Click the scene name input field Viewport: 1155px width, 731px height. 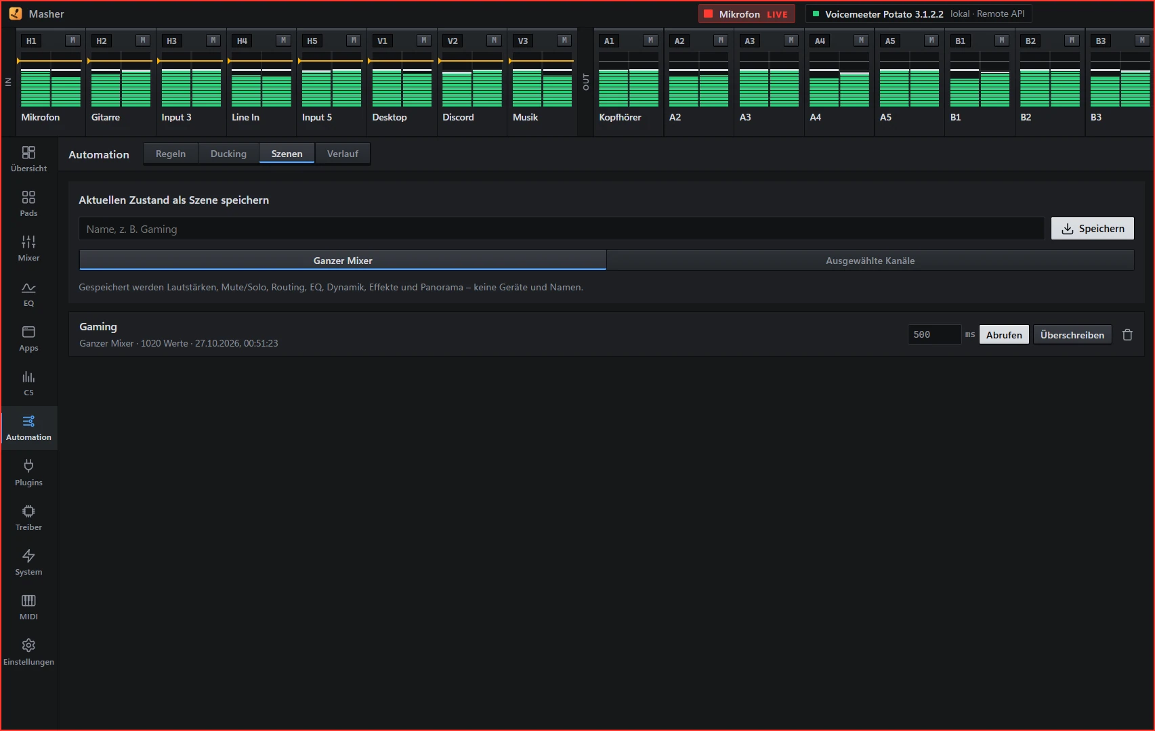pyautogui.click(x=562, y=229)
